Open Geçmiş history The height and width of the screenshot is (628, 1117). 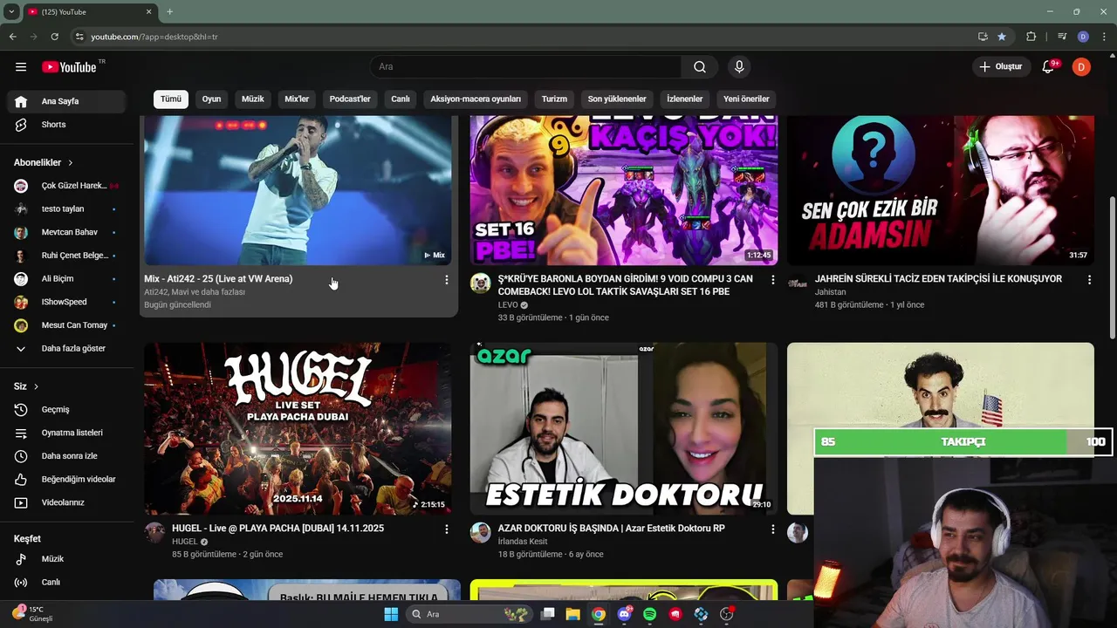66,410
